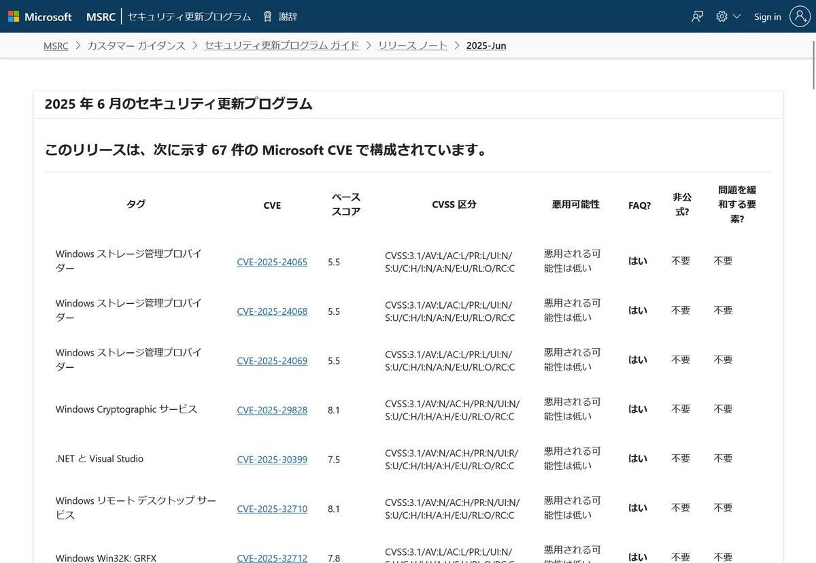Screen dimensions: 816x563
Task: Click base score 5.5 for CVE-2025-24065
Action: tap(333, 262)
